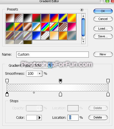Expand the Smoothness slider arrow
Screen dimensions: 114x129
click(x=40, y=74)
